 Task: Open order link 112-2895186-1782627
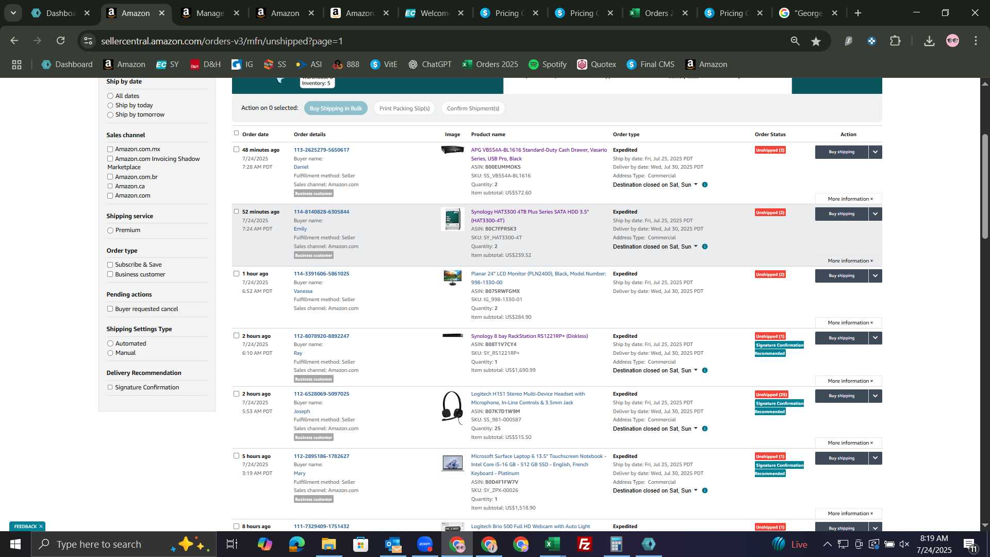[321, 456]
